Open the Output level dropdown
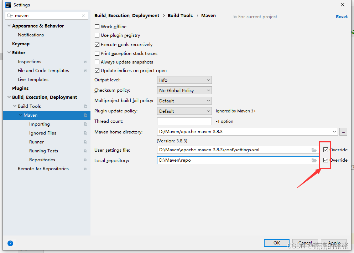 click(184, 80)
